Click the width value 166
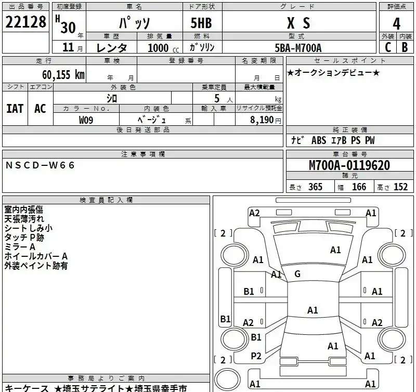 (x=359, y=187)
